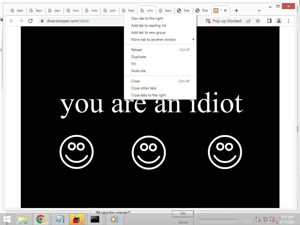The image size is (300, 225).
Task: Switch to the 'batc' Google tab
Action: (x=17, y=11)
